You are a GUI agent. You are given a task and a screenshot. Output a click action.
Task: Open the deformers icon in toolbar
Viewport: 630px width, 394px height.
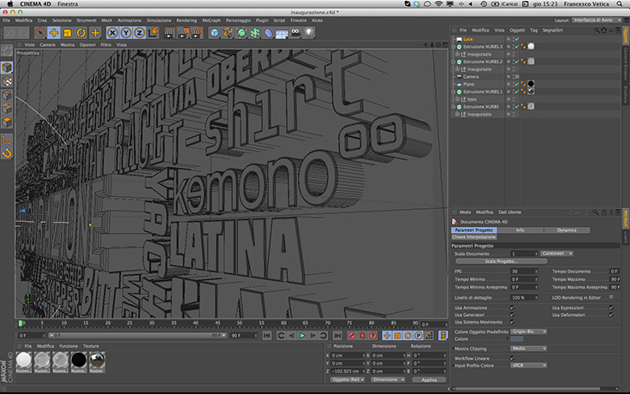tap(269, 33)
